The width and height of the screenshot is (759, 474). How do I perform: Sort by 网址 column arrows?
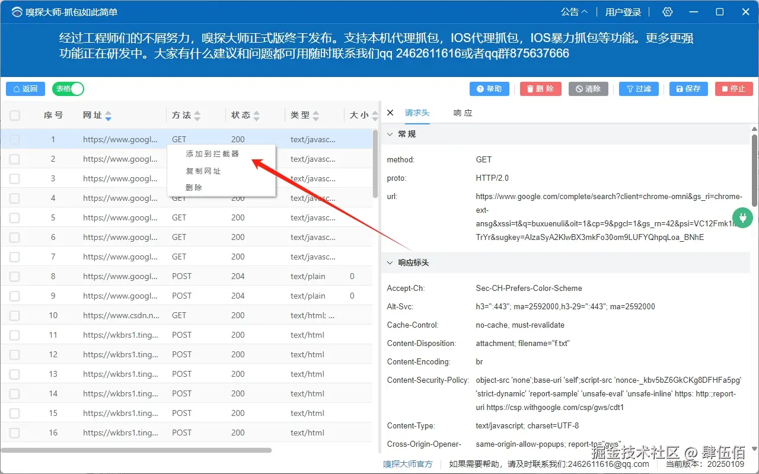tap(108, 116)
